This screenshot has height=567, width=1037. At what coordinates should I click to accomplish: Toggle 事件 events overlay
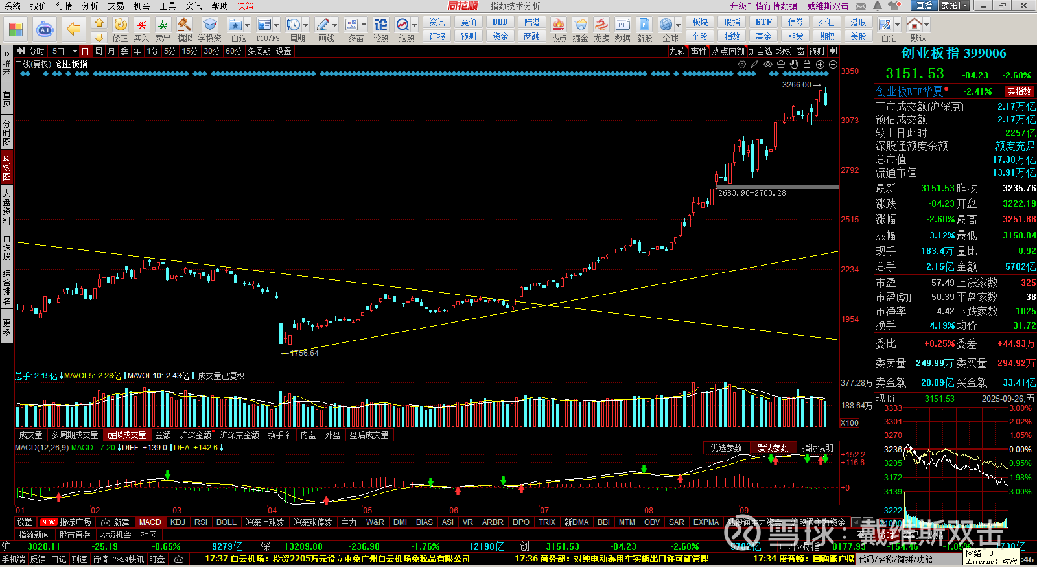[699, 51]
